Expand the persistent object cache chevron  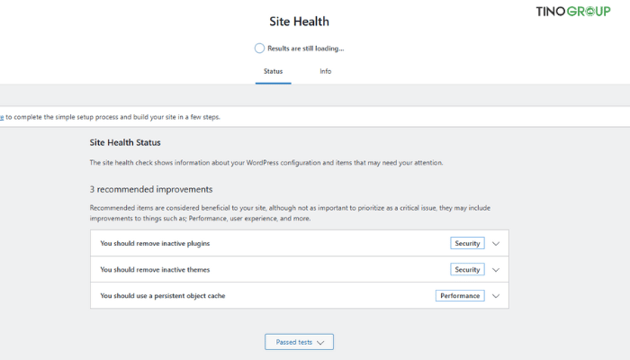[x=496, y=296]
